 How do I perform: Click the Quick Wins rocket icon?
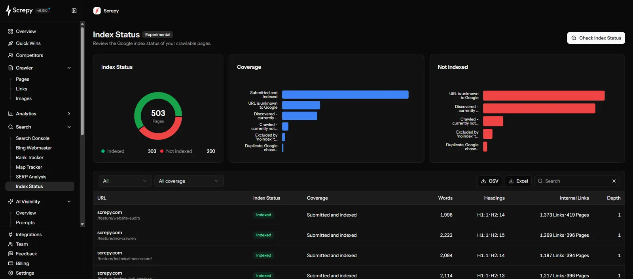click(x=11, y=43)
